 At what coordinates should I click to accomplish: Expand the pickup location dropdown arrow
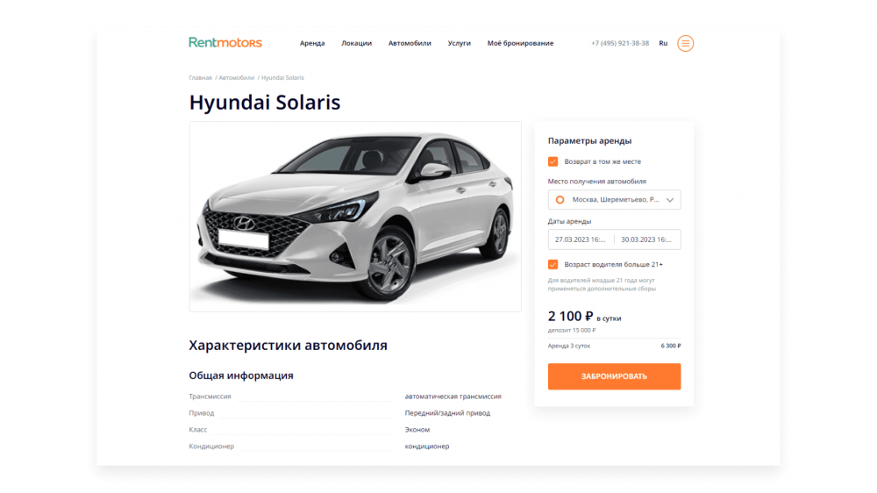[x=670, y=200]
